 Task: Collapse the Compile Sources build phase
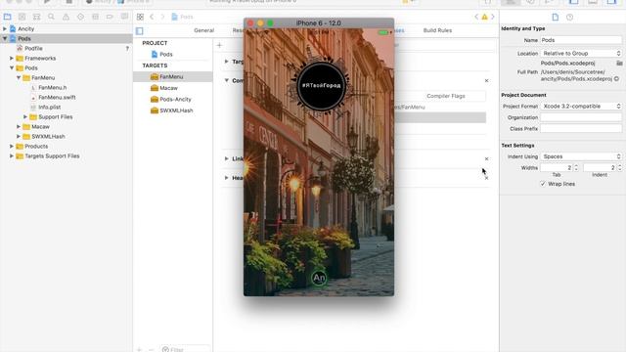pyautogui.click(x=226, y=80)
